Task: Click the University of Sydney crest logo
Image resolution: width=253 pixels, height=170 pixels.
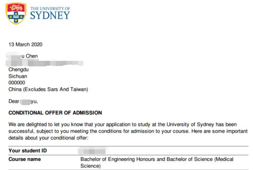Action: coord(16,13)
